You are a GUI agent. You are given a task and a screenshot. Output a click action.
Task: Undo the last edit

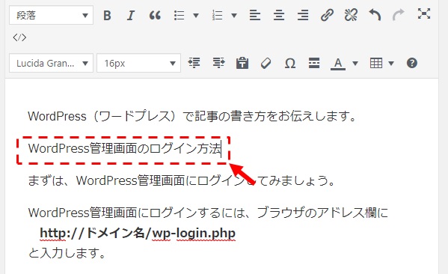tap(375, 14)
